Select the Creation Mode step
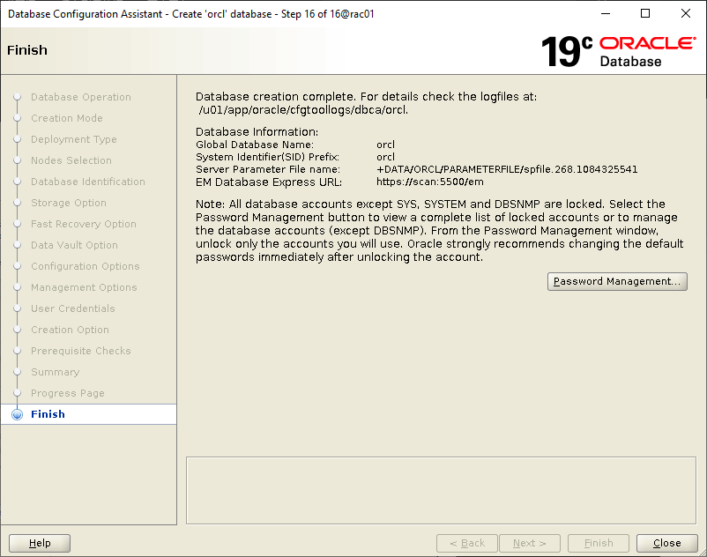Screen dimensions: 707x557 (x=67, y=118)
